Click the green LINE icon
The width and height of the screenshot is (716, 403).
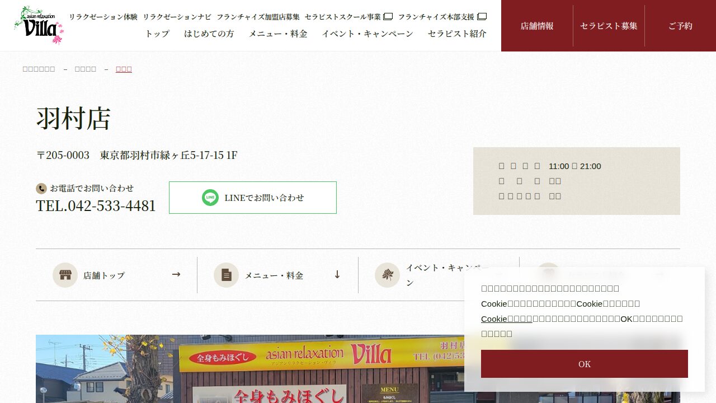210,198
